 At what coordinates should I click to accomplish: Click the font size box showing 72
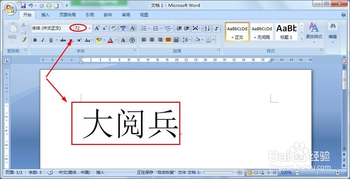coord(80,28)
